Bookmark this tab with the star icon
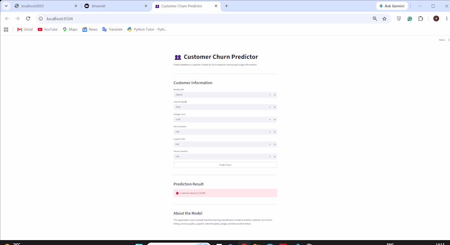 tap(385, 19)
